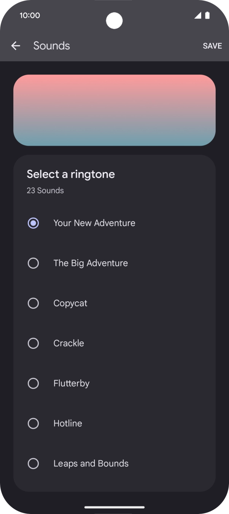The width and height of the screenshot is (229, 514).
Task: Tap the 23 Sounds label
Action: (x=45, y=191)
